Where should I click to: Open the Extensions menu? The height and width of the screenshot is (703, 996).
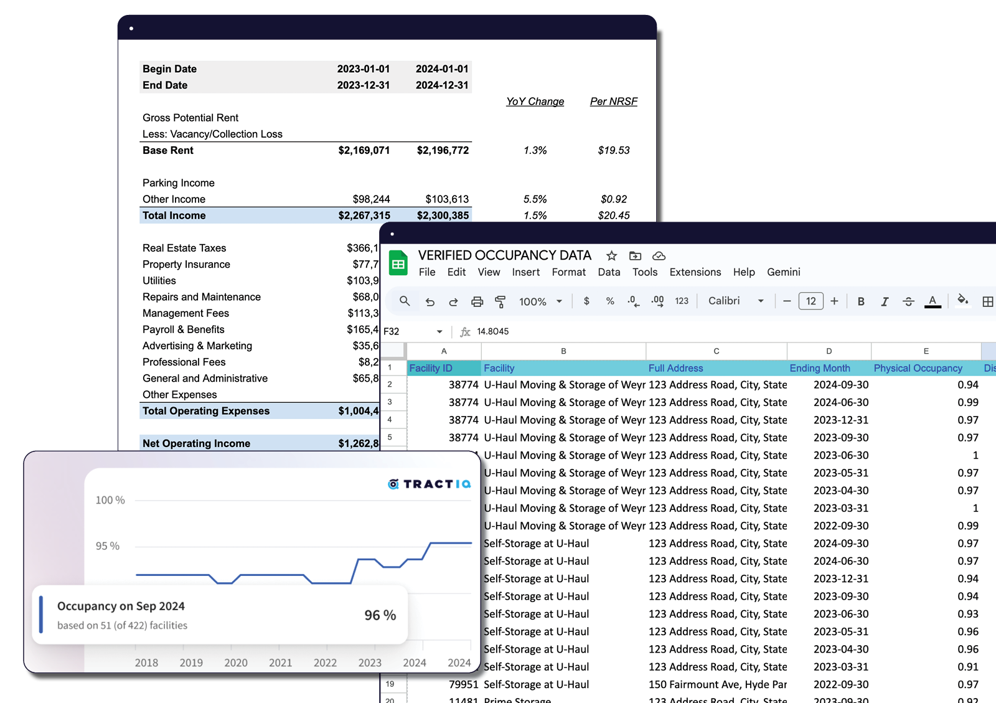[695, 272]
